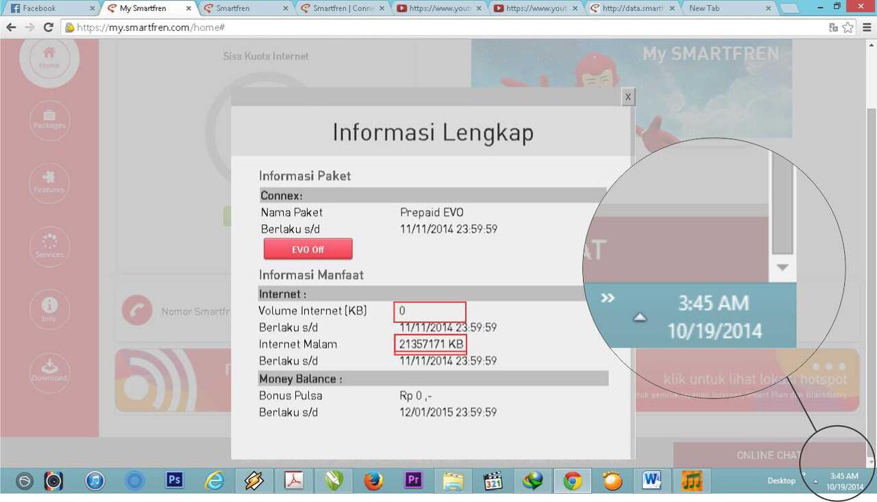Click the 12/01/2015 23:59:59 date
Screen dimensions: 877x502
pos(448,412)
